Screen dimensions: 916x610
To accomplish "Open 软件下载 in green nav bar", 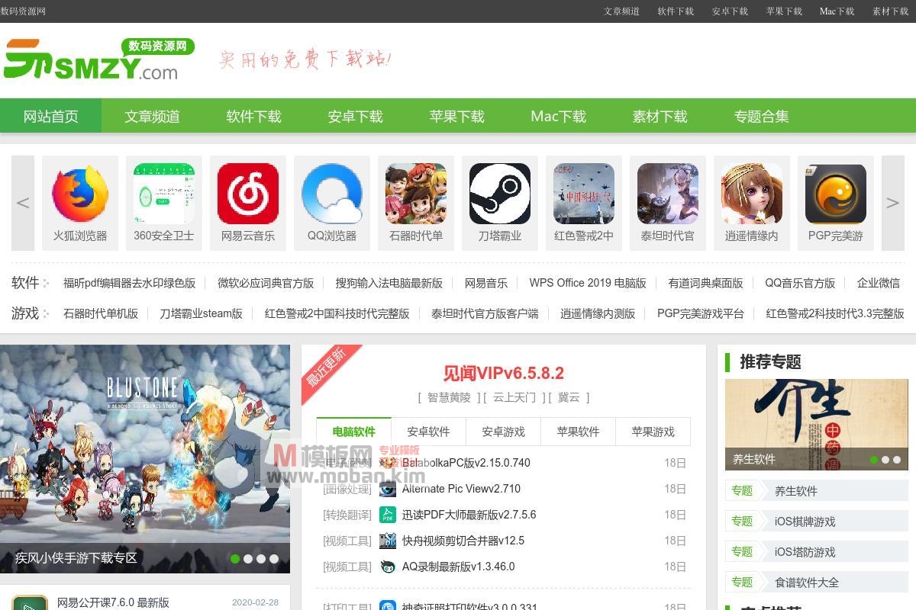I will (253, 116).
